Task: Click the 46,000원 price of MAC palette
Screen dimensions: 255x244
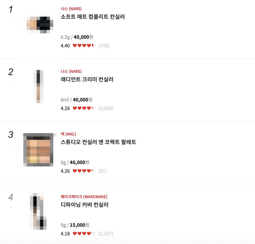Action: pos(80,162)
